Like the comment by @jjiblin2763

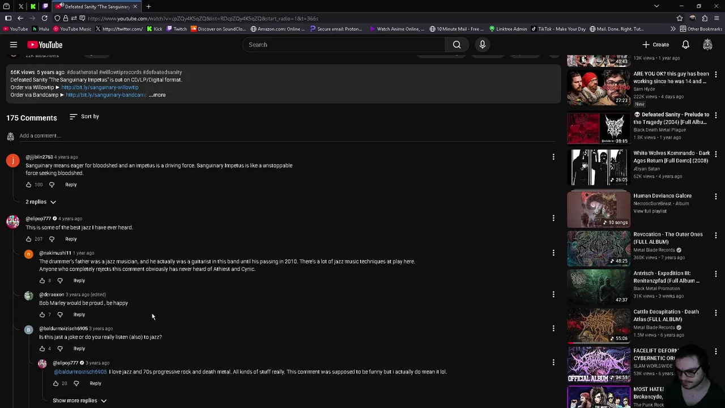[29, 185]
